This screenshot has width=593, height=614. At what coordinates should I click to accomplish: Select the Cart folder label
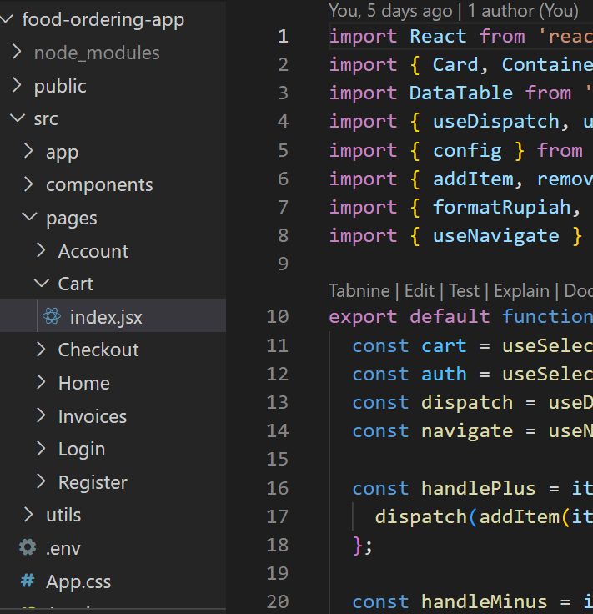[76, 284]
